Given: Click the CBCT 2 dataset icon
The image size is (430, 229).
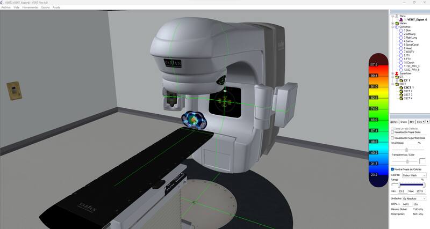Looking at the screenshot, I should point(400,91).
